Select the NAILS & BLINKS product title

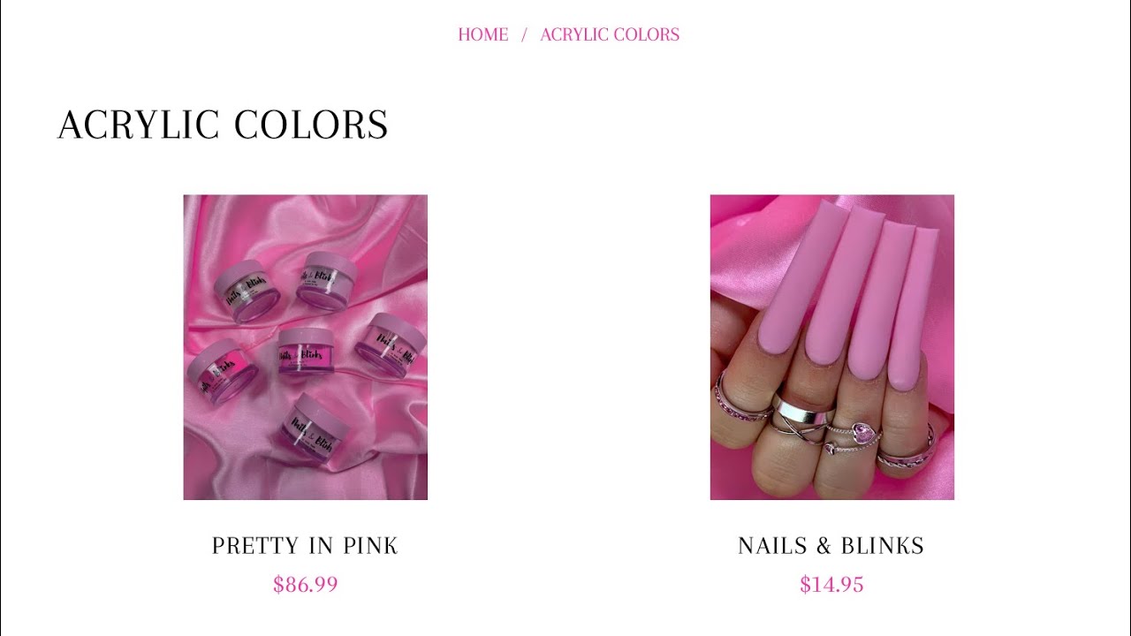(x=831, y=546)
